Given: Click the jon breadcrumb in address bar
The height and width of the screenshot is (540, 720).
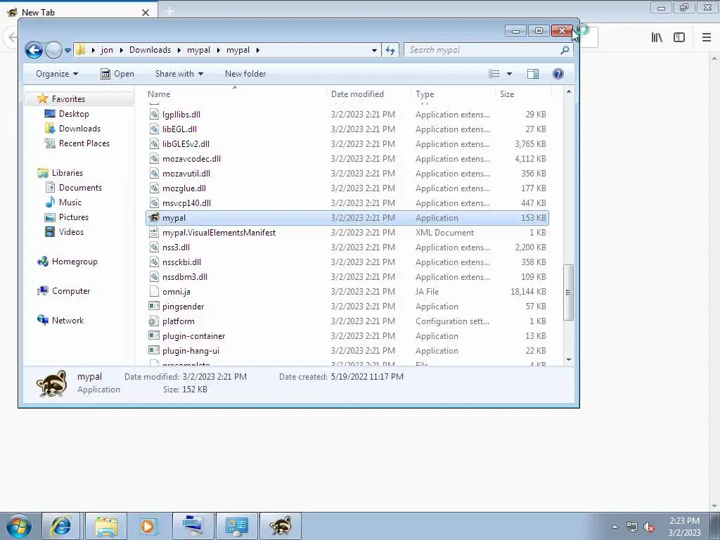Looking at the screenshot, I should tap(107, 50).
